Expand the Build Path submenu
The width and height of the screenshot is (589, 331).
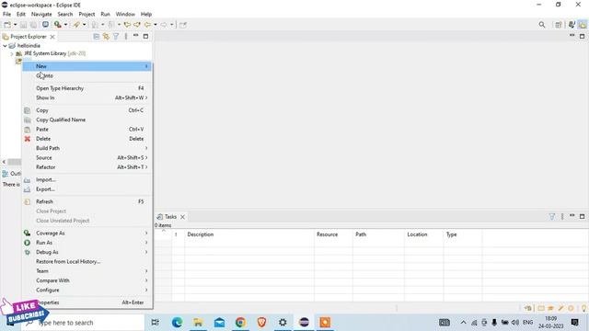click(87, 148)
